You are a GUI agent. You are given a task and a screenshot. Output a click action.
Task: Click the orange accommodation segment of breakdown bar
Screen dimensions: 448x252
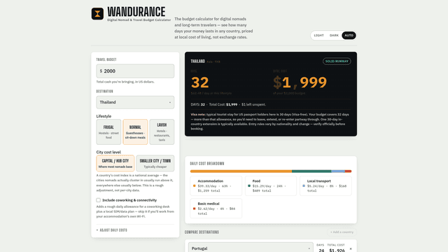pos(241,171)
